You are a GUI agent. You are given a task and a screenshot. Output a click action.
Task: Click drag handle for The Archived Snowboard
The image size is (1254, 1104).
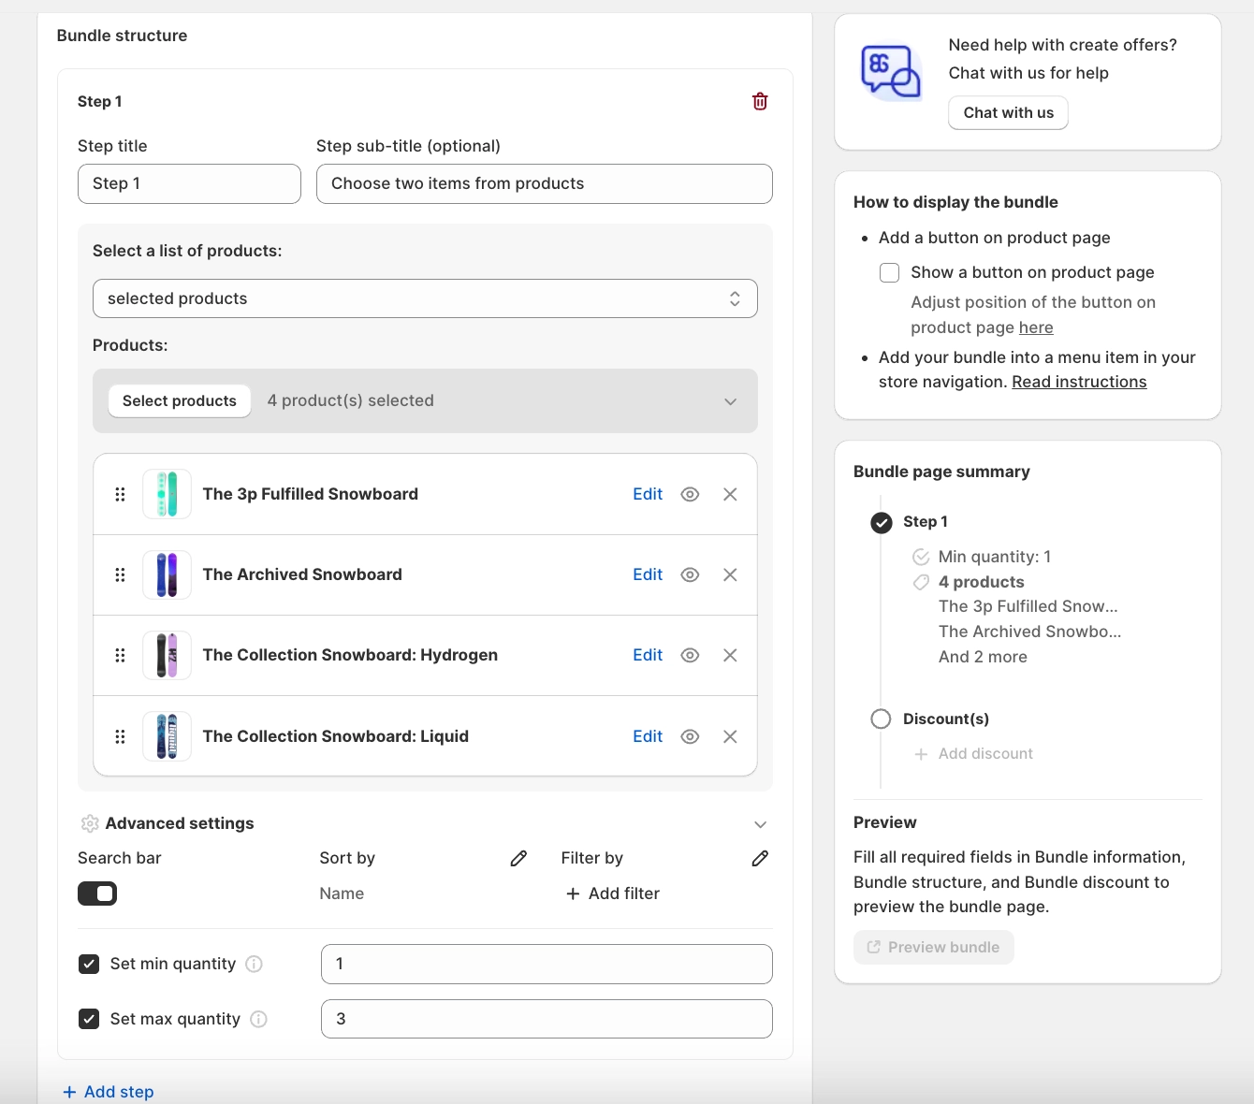pos(120,574)
